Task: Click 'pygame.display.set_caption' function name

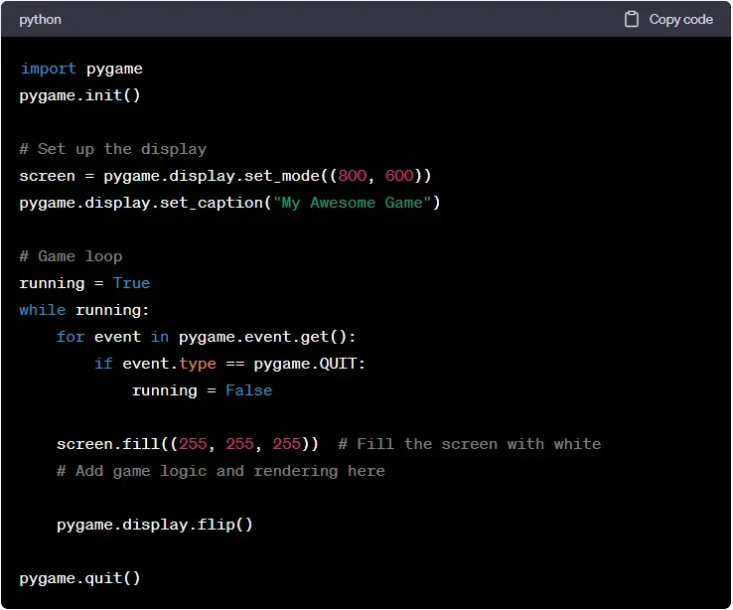Action: (141, 203)
